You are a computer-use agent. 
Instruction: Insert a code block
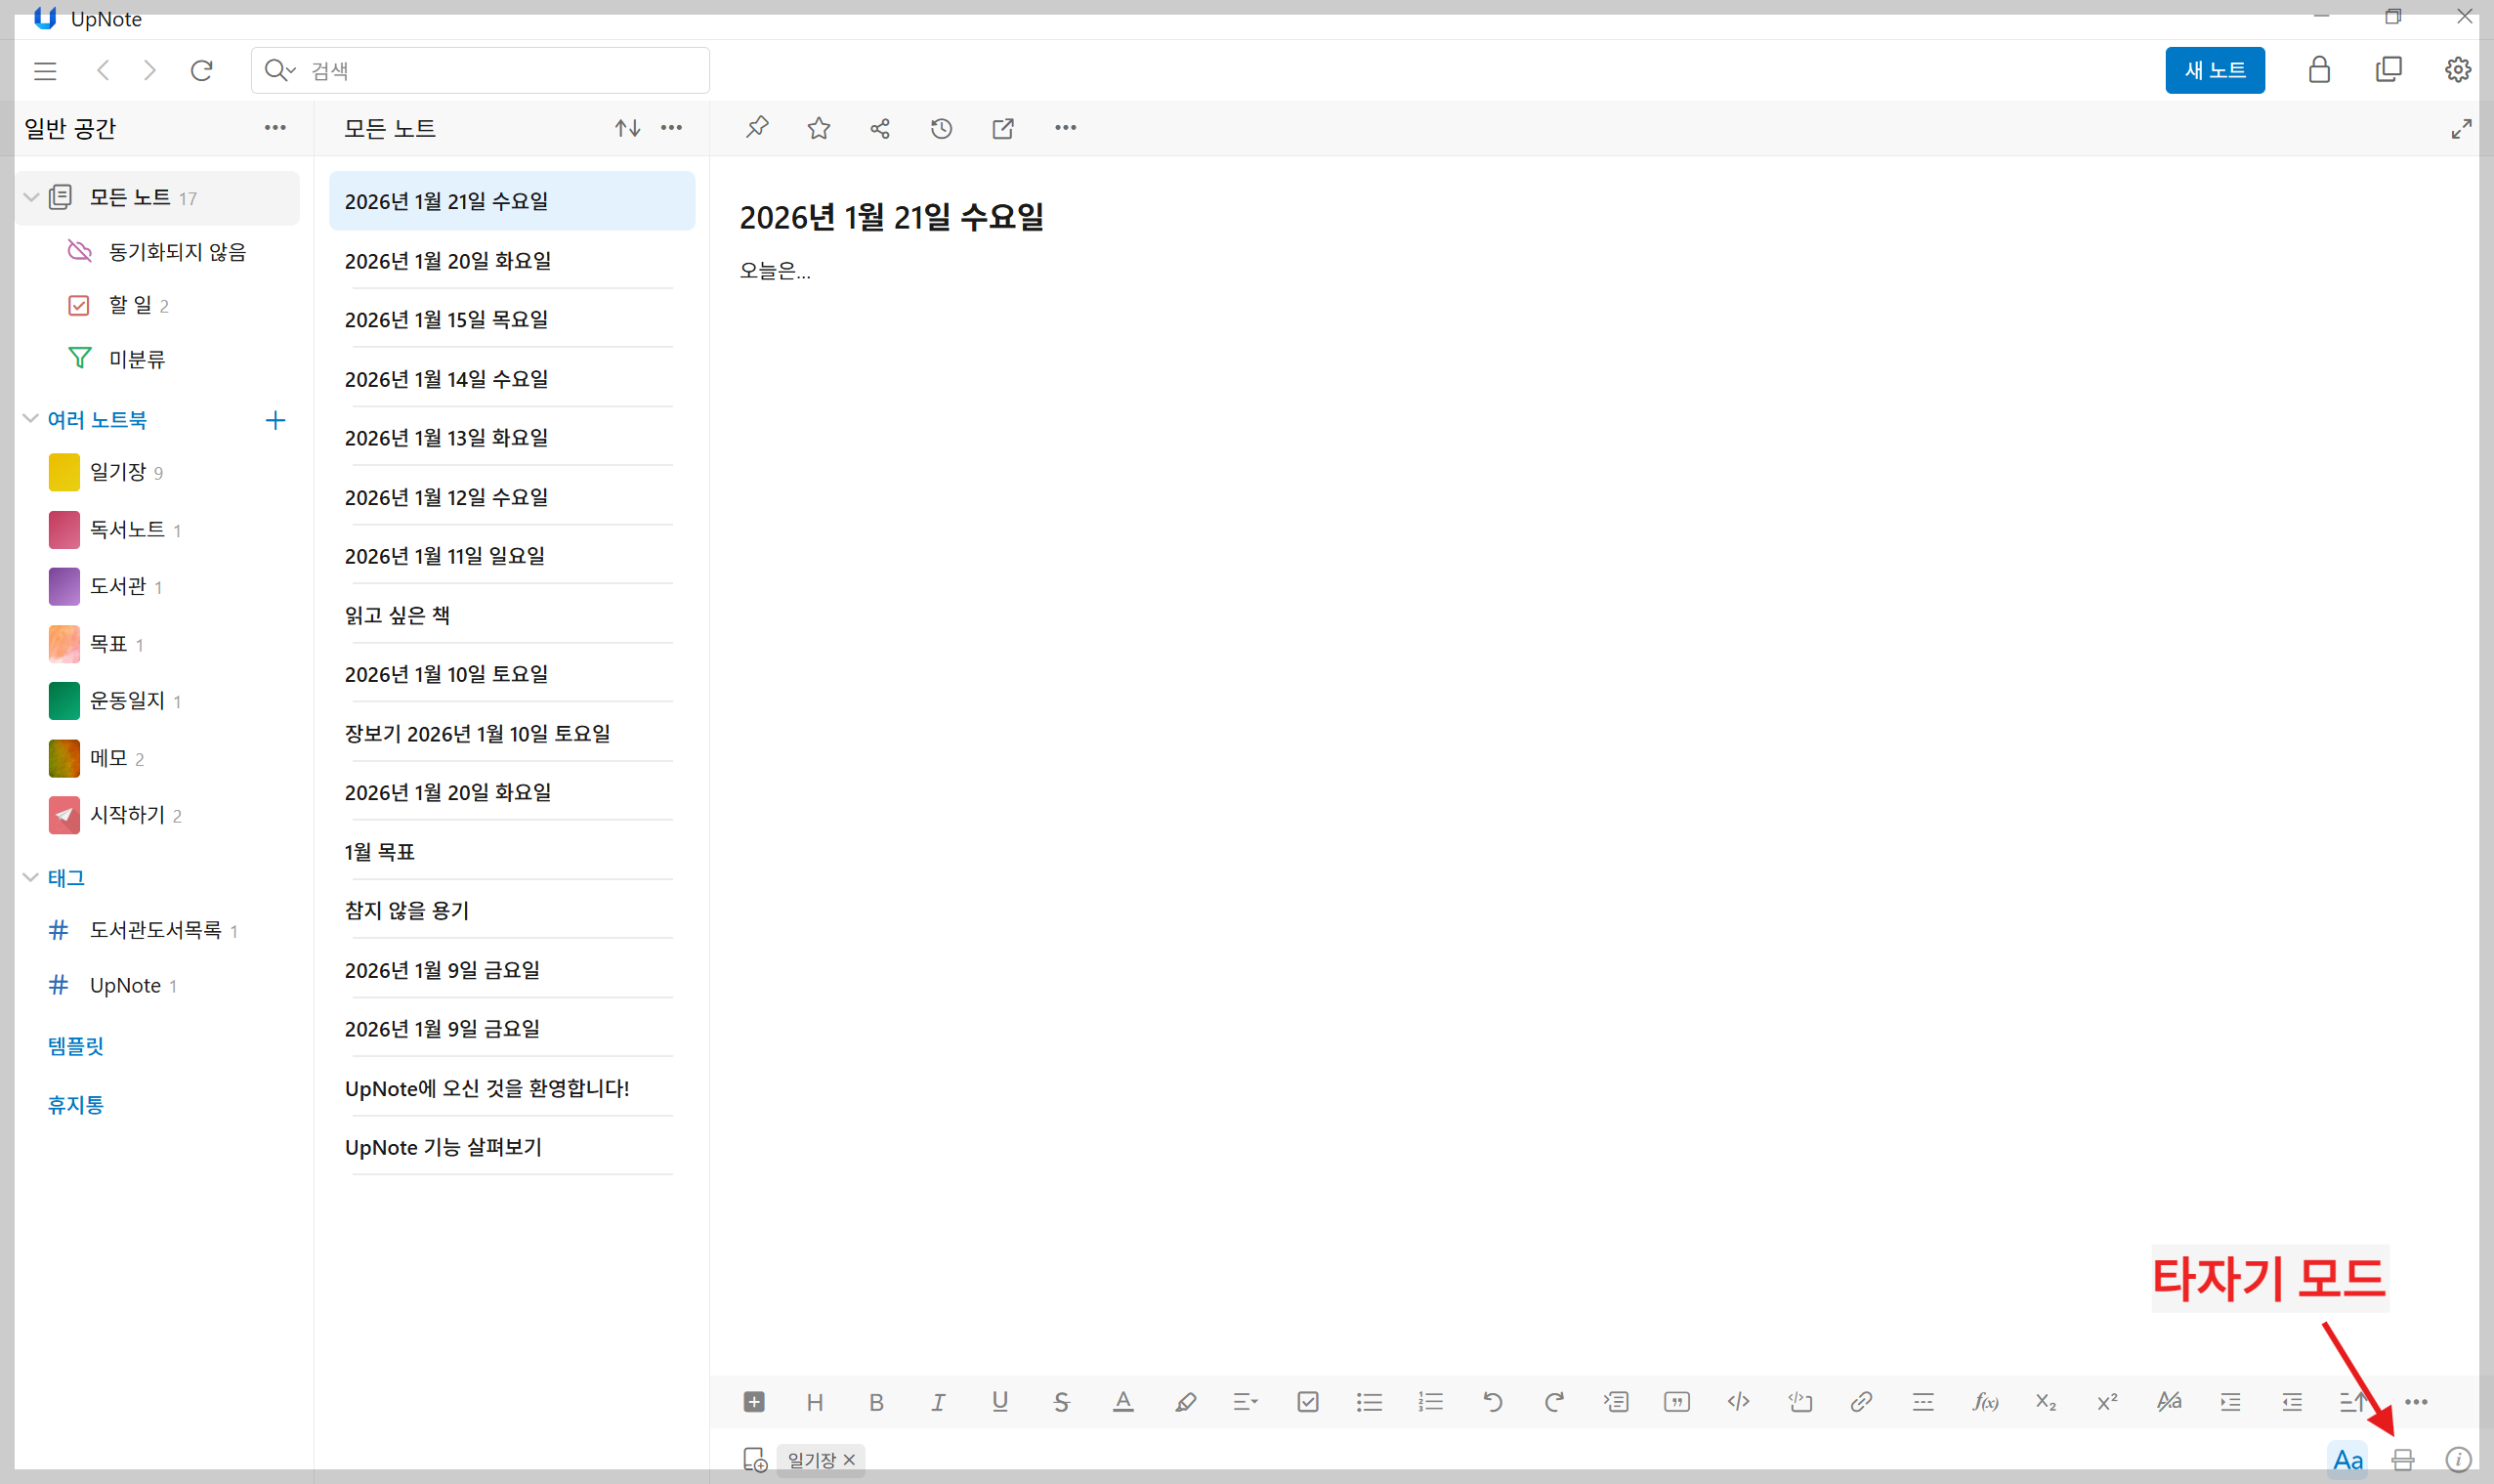pyautogui.click(x=1800, y=1402)
